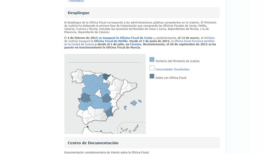Click the blue Territorio del Ministerio legend swatch
This screenshot has width=270, height=154.
click(152, 60)
